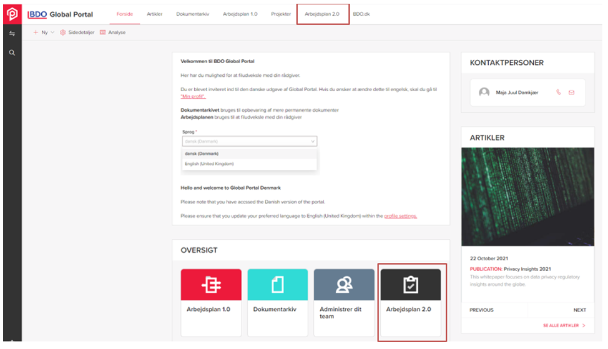Click the ARTIKLER panel heading
The image size is (608, 349).
click(487, 137)
